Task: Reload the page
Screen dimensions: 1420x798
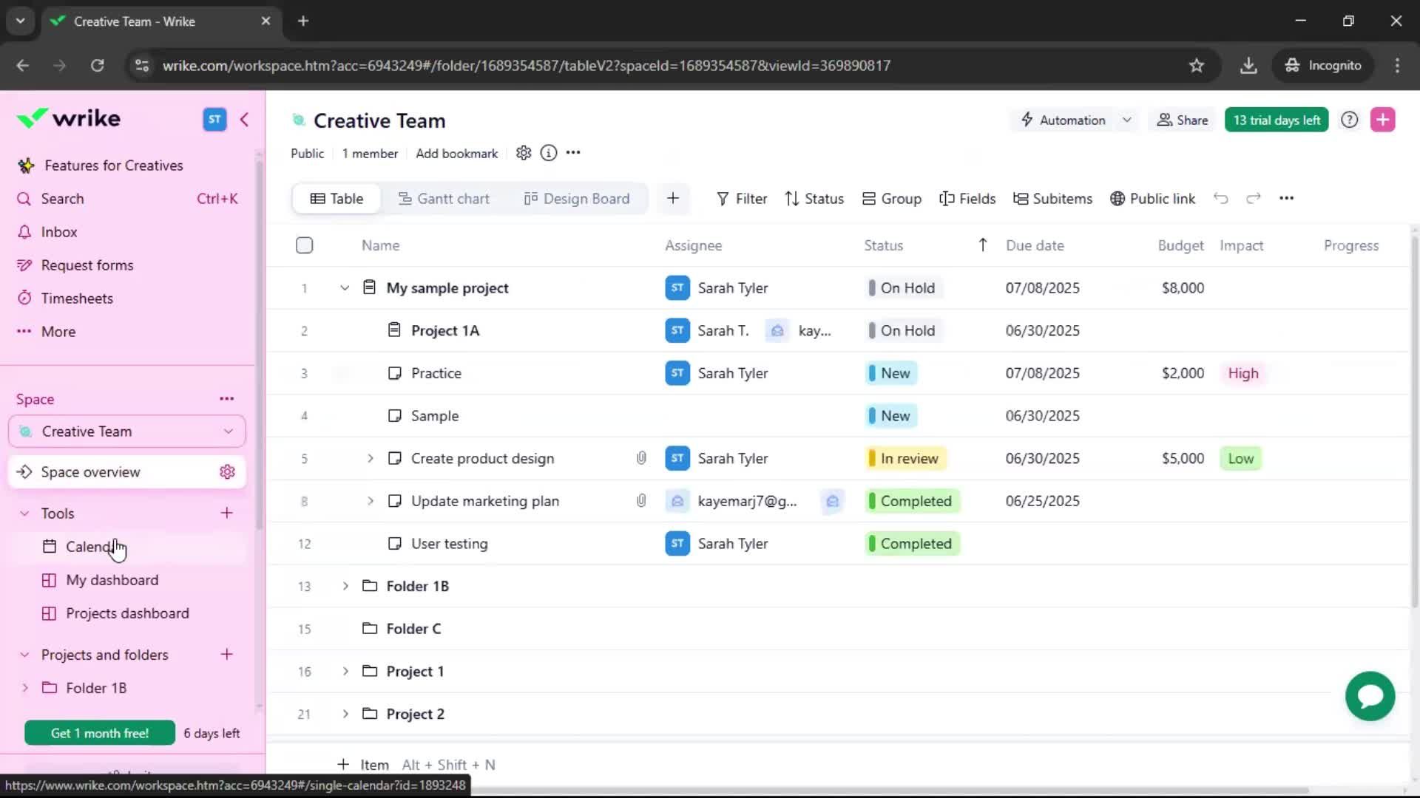Action: coord(97,65)
